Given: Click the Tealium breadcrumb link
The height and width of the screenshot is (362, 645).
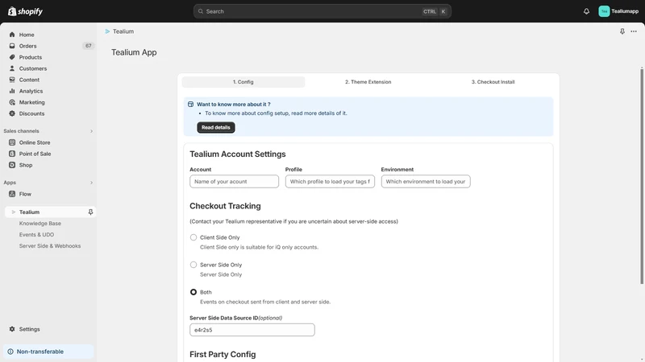Looking at the screenshot, I should pos(123,31).
